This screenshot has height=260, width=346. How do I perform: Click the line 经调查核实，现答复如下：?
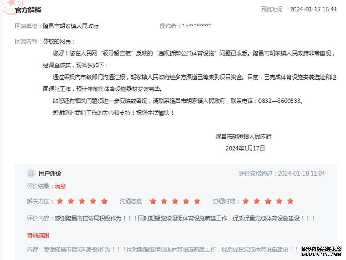click(75, 65)
